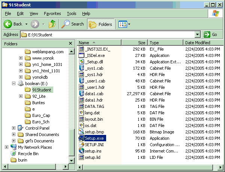Select the setup.ins internet file icon

point(81,151)
